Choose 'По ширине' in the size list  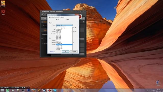click(64, 29)
